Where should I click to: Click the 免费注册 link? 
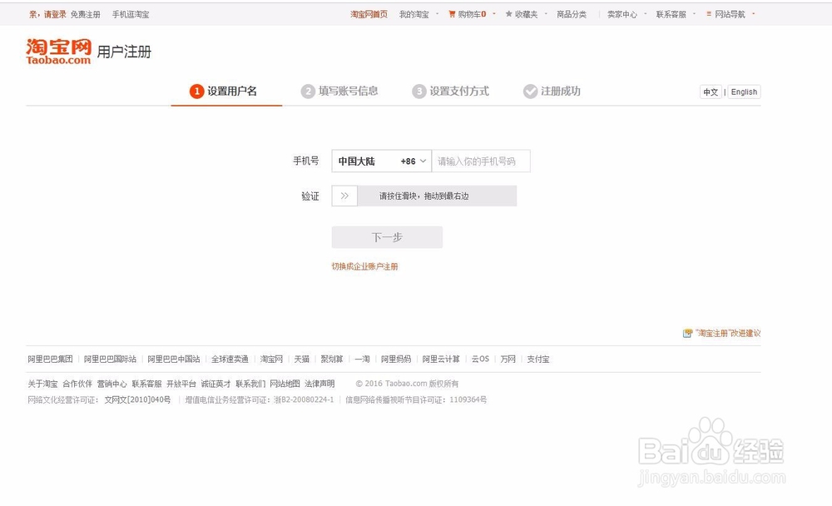click(86, 14)
